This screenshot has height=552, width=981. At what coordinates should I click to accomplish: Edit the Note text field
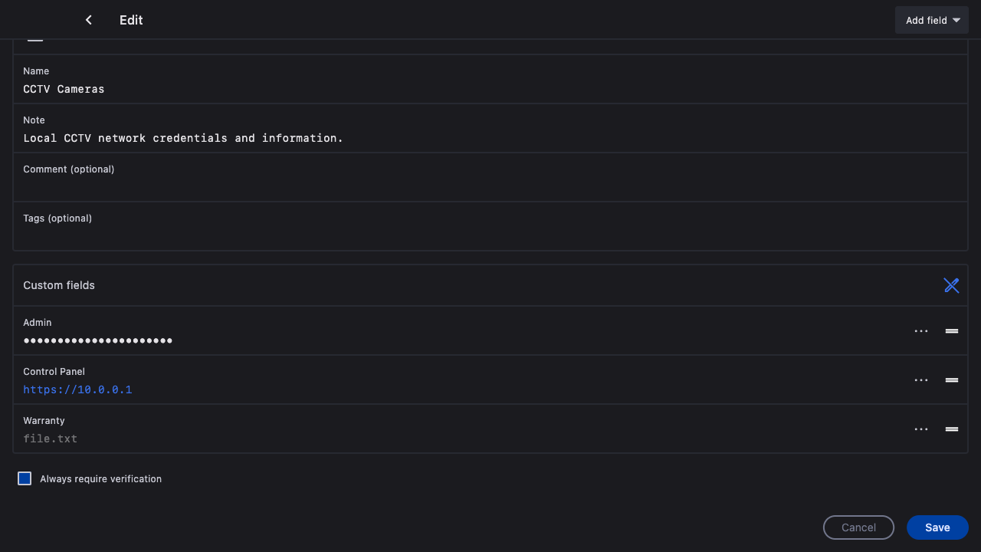(x=307, y=138)
